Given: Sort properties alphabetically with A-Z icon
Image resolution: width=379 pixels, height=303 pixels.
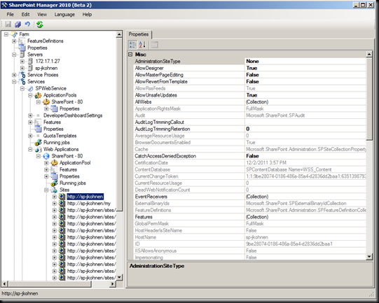Looking at the screenshot, I should [142, 44].
